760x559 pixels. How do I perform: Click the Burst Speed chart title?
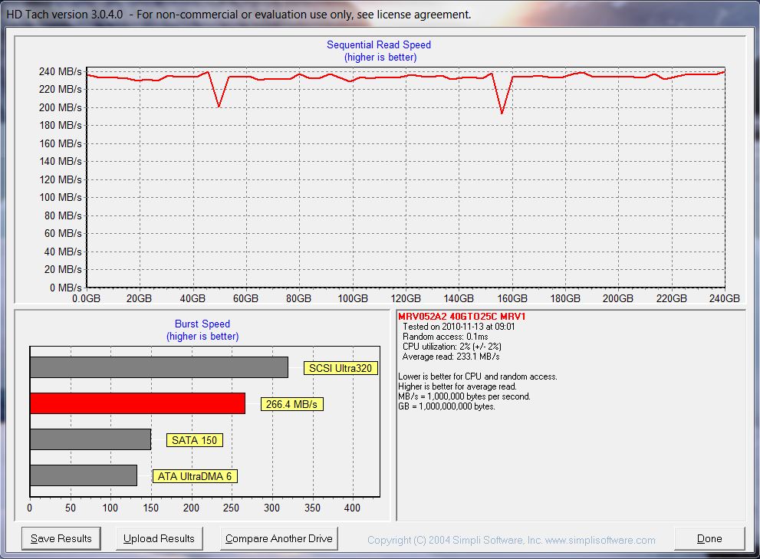point(202,324)
